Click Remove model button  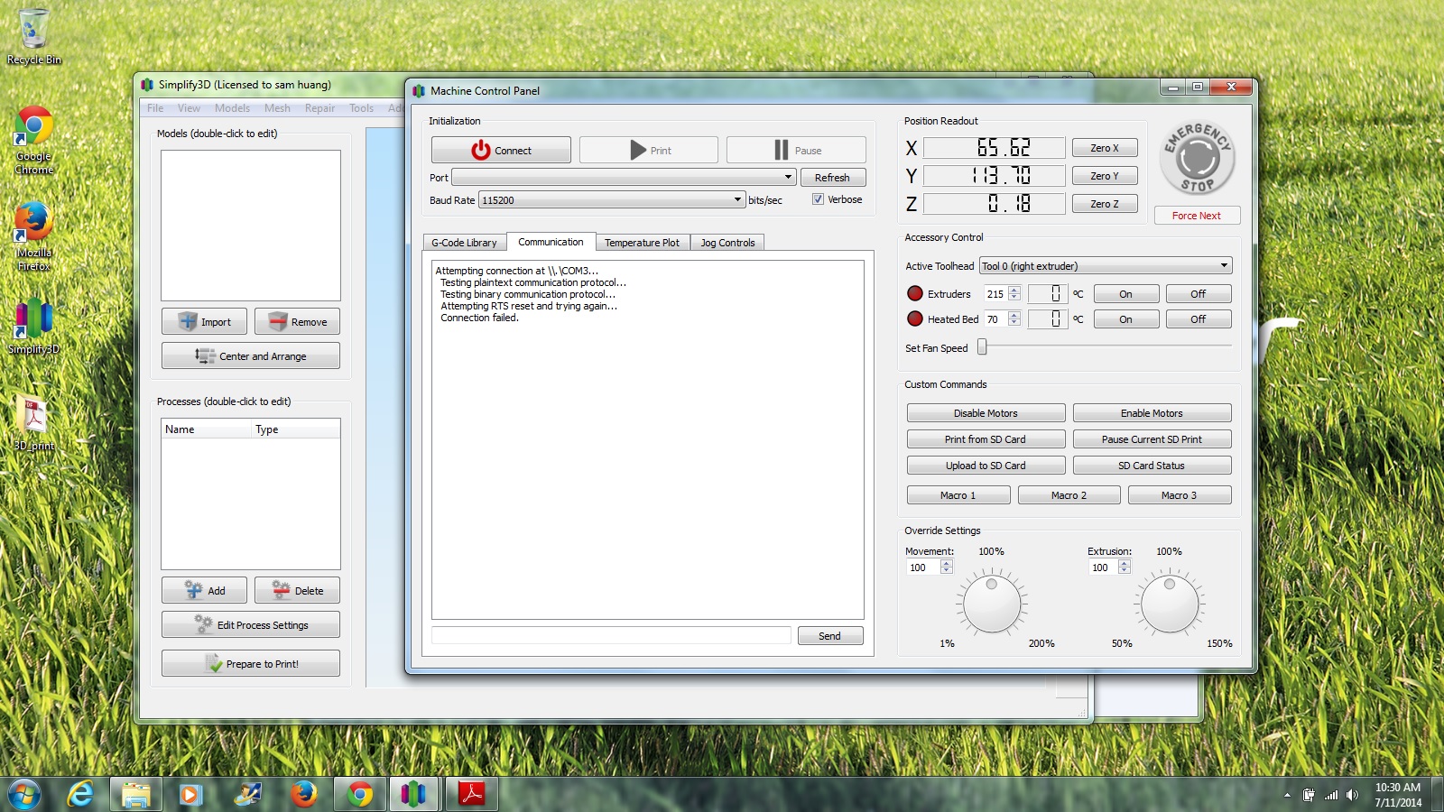pos(297,322)
